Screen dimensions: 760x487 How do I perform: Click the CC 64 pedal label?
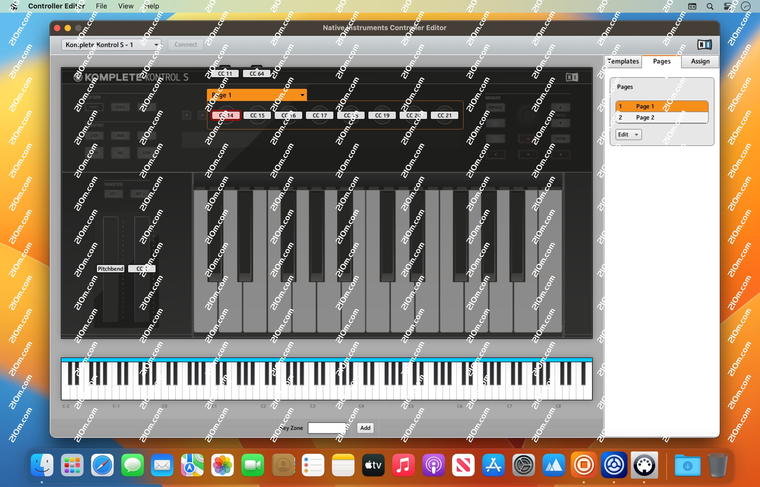click(256, 74)
